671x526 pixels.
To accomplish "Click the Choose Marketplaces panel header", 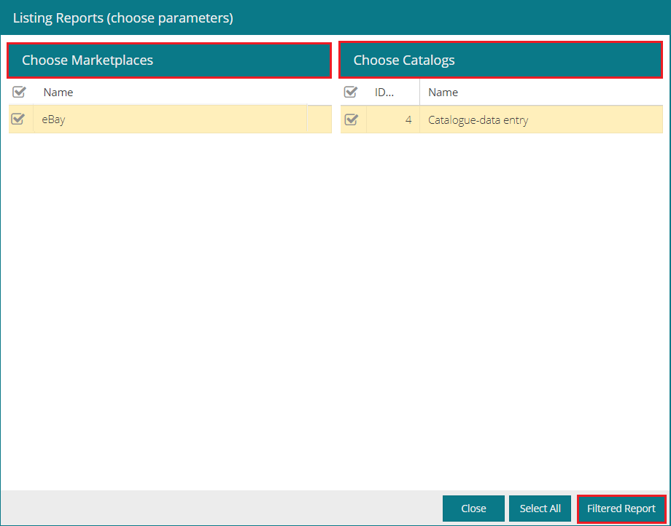I will 168,60.
